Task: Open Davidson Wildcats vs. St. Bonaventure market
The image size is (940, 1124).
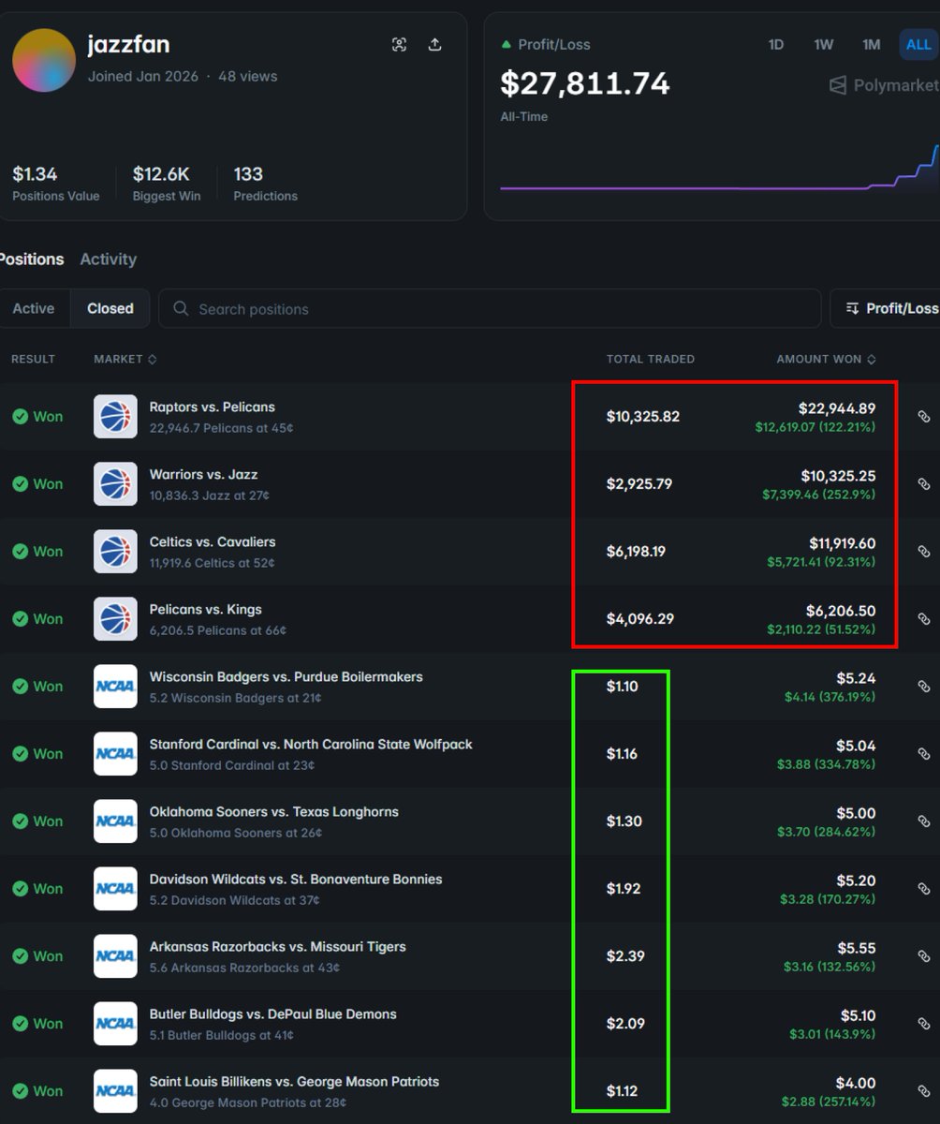Action: coord(296,880)
